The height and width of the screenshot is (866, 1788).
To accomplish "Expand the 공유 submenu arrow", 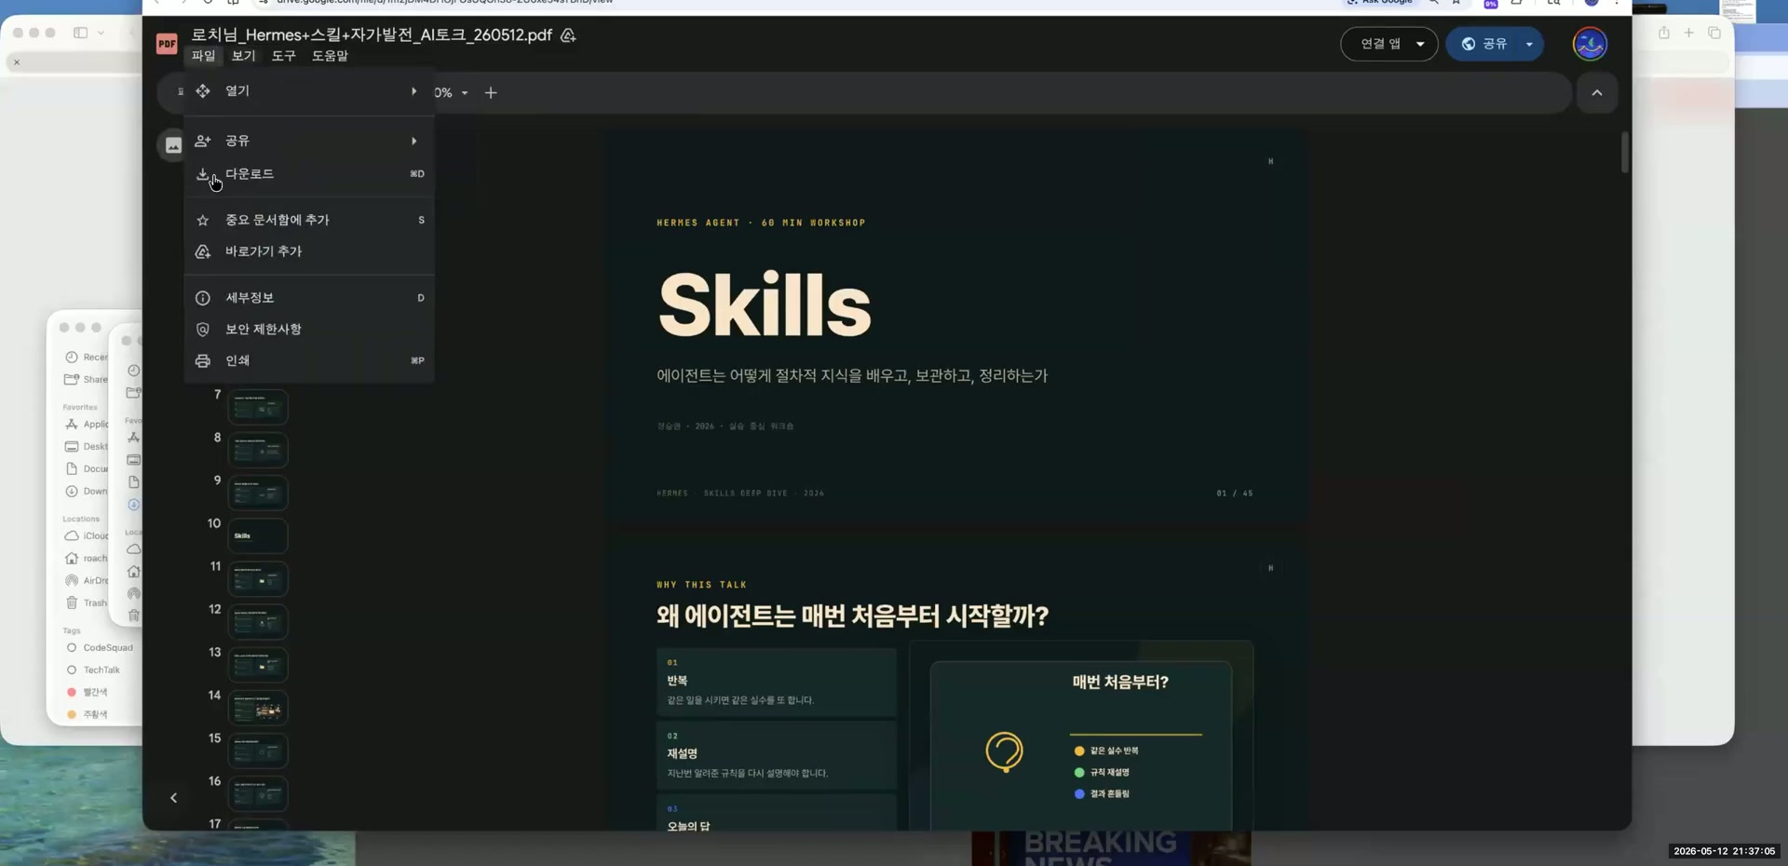I will point(413,141).
